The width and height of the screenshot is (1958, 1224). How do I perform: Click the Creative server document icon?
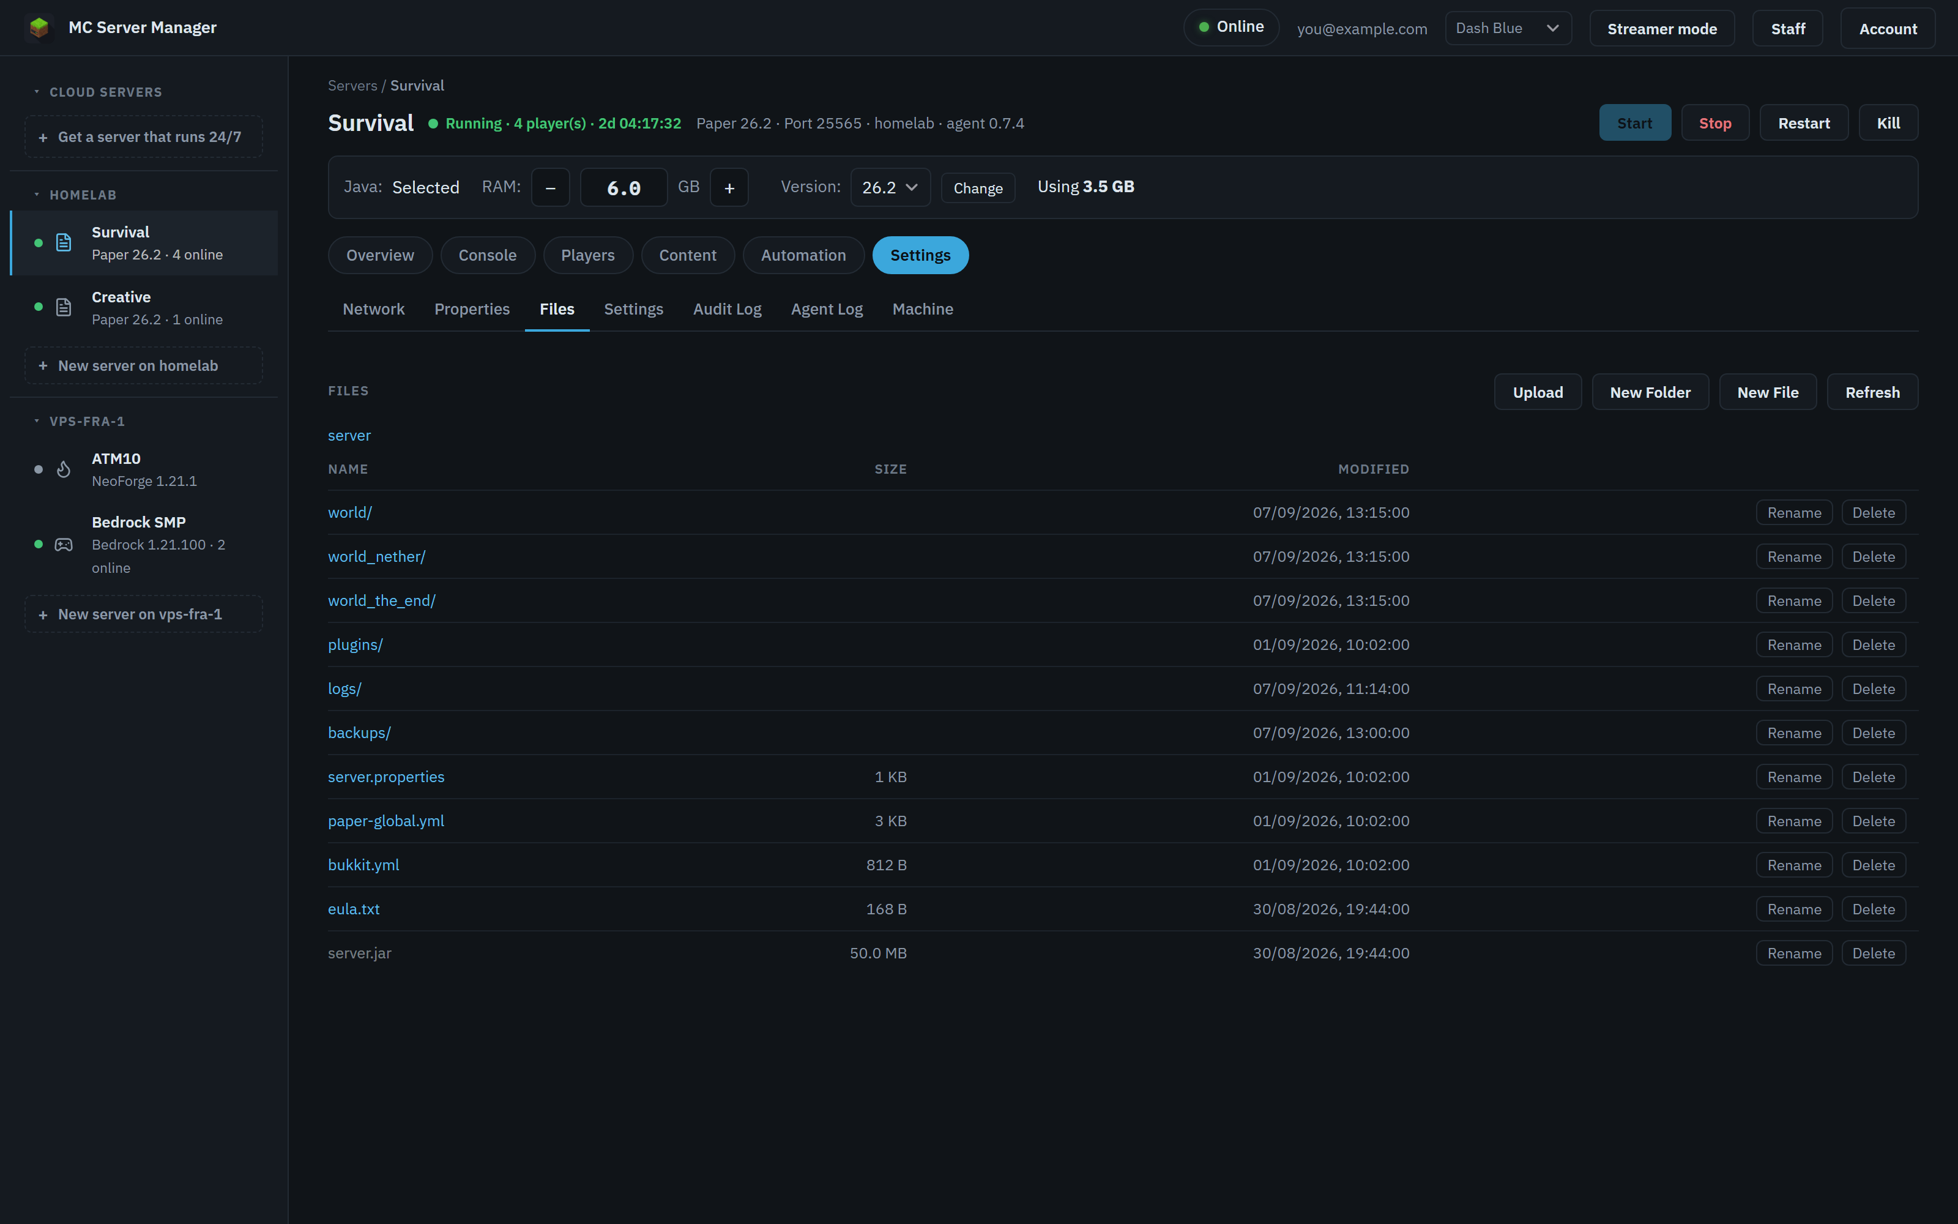pyautogui.click(x=64, y=308)
